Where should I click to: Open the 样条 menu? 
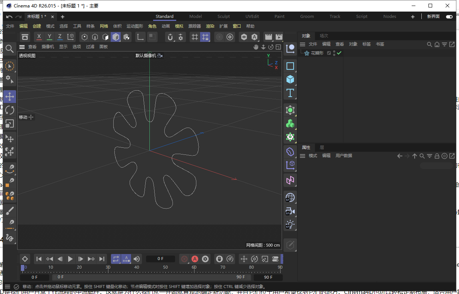(91, 26)
